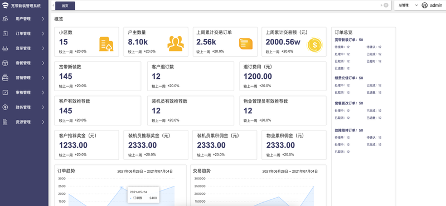Click the right tab scroll arrow
Viewport: 446px width, 206px height.
click(381, 5)
